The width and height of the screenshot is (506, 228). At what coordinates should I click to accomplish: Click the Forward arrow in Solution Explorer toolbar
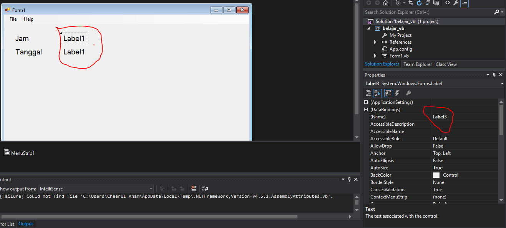[377, 3]
